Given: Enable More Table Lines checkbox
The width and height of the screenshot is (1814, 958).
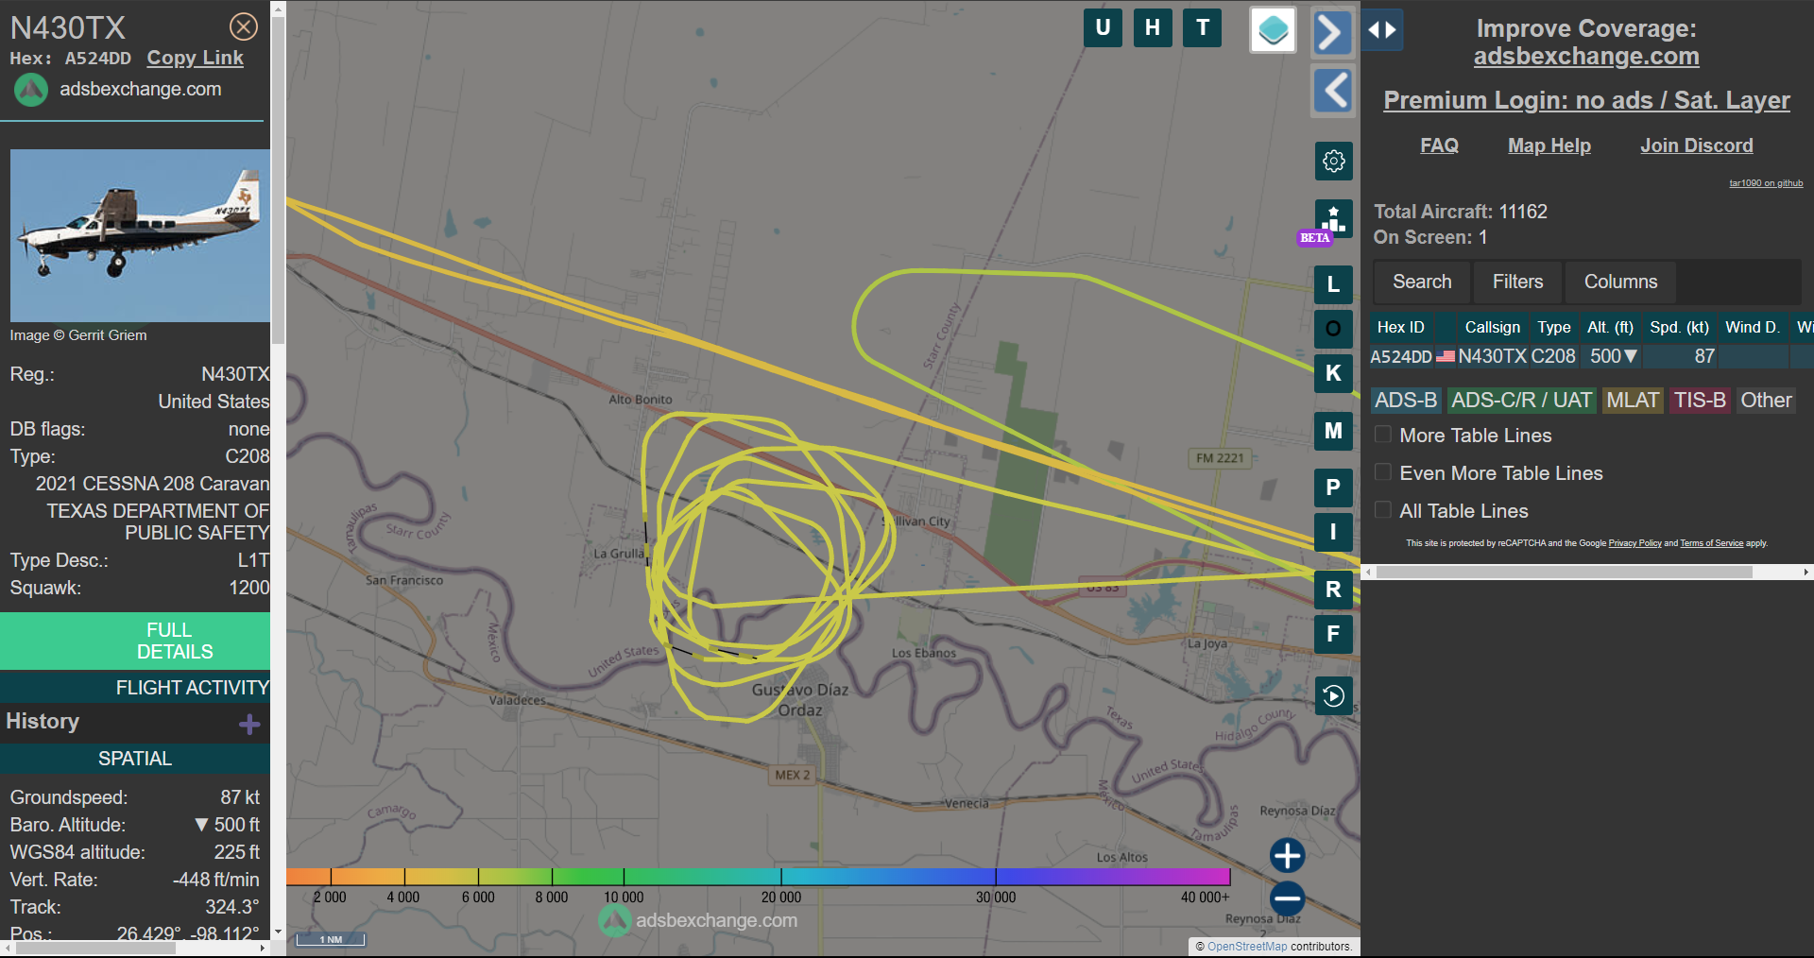Looking at the screenshot, I should pos(1383,435).
